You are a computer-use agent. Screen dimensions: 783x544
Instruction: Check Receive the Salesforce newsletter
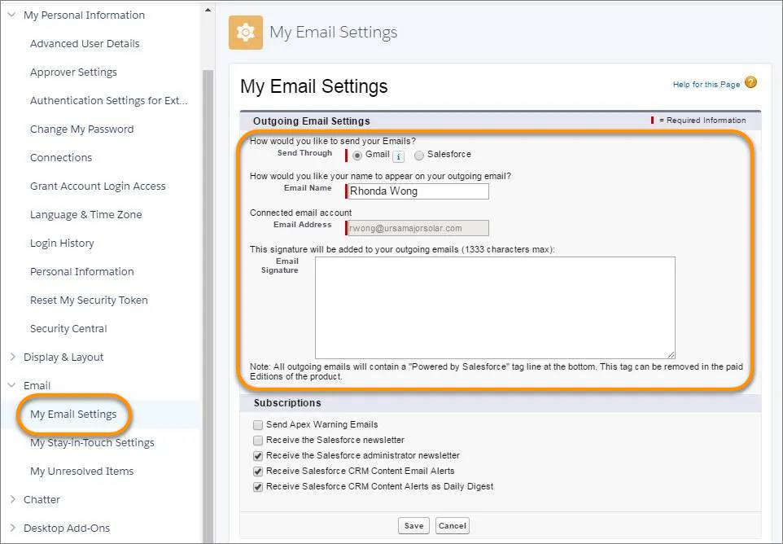(258, 441)
